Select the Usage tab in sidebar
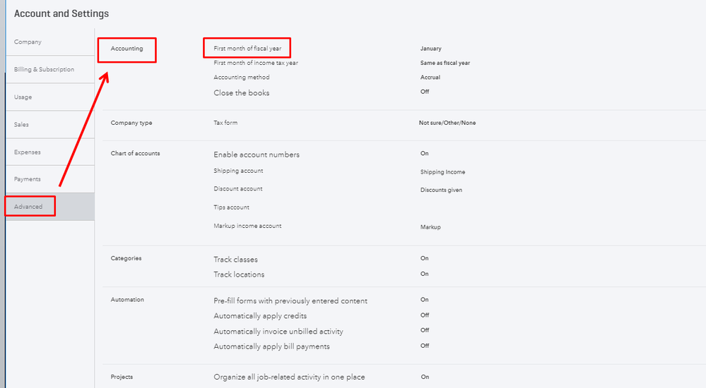Image resolution: width=706 pixels, height=388 pixels. (23, 97)
